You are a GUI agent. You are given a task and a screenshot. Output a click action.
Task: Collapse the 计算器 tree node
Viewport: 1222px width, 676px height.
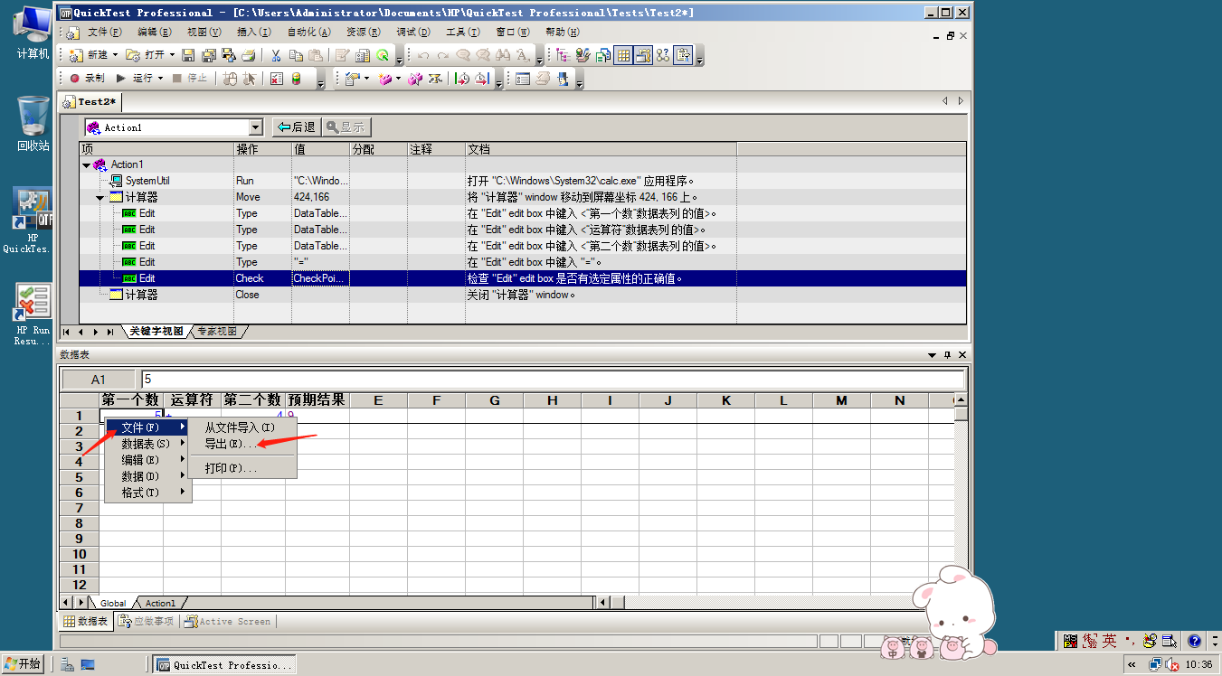tap(100, 197)
